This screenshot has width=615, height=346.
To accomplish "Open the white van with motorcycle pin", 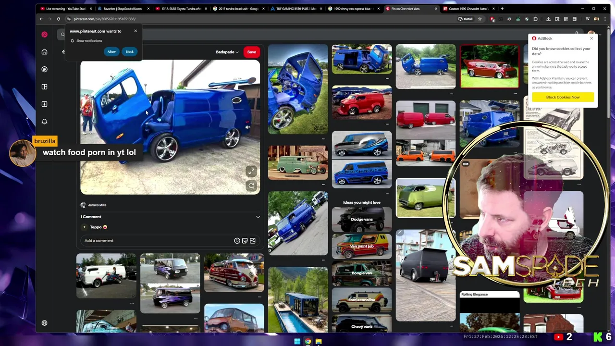I will click(106, 276).
